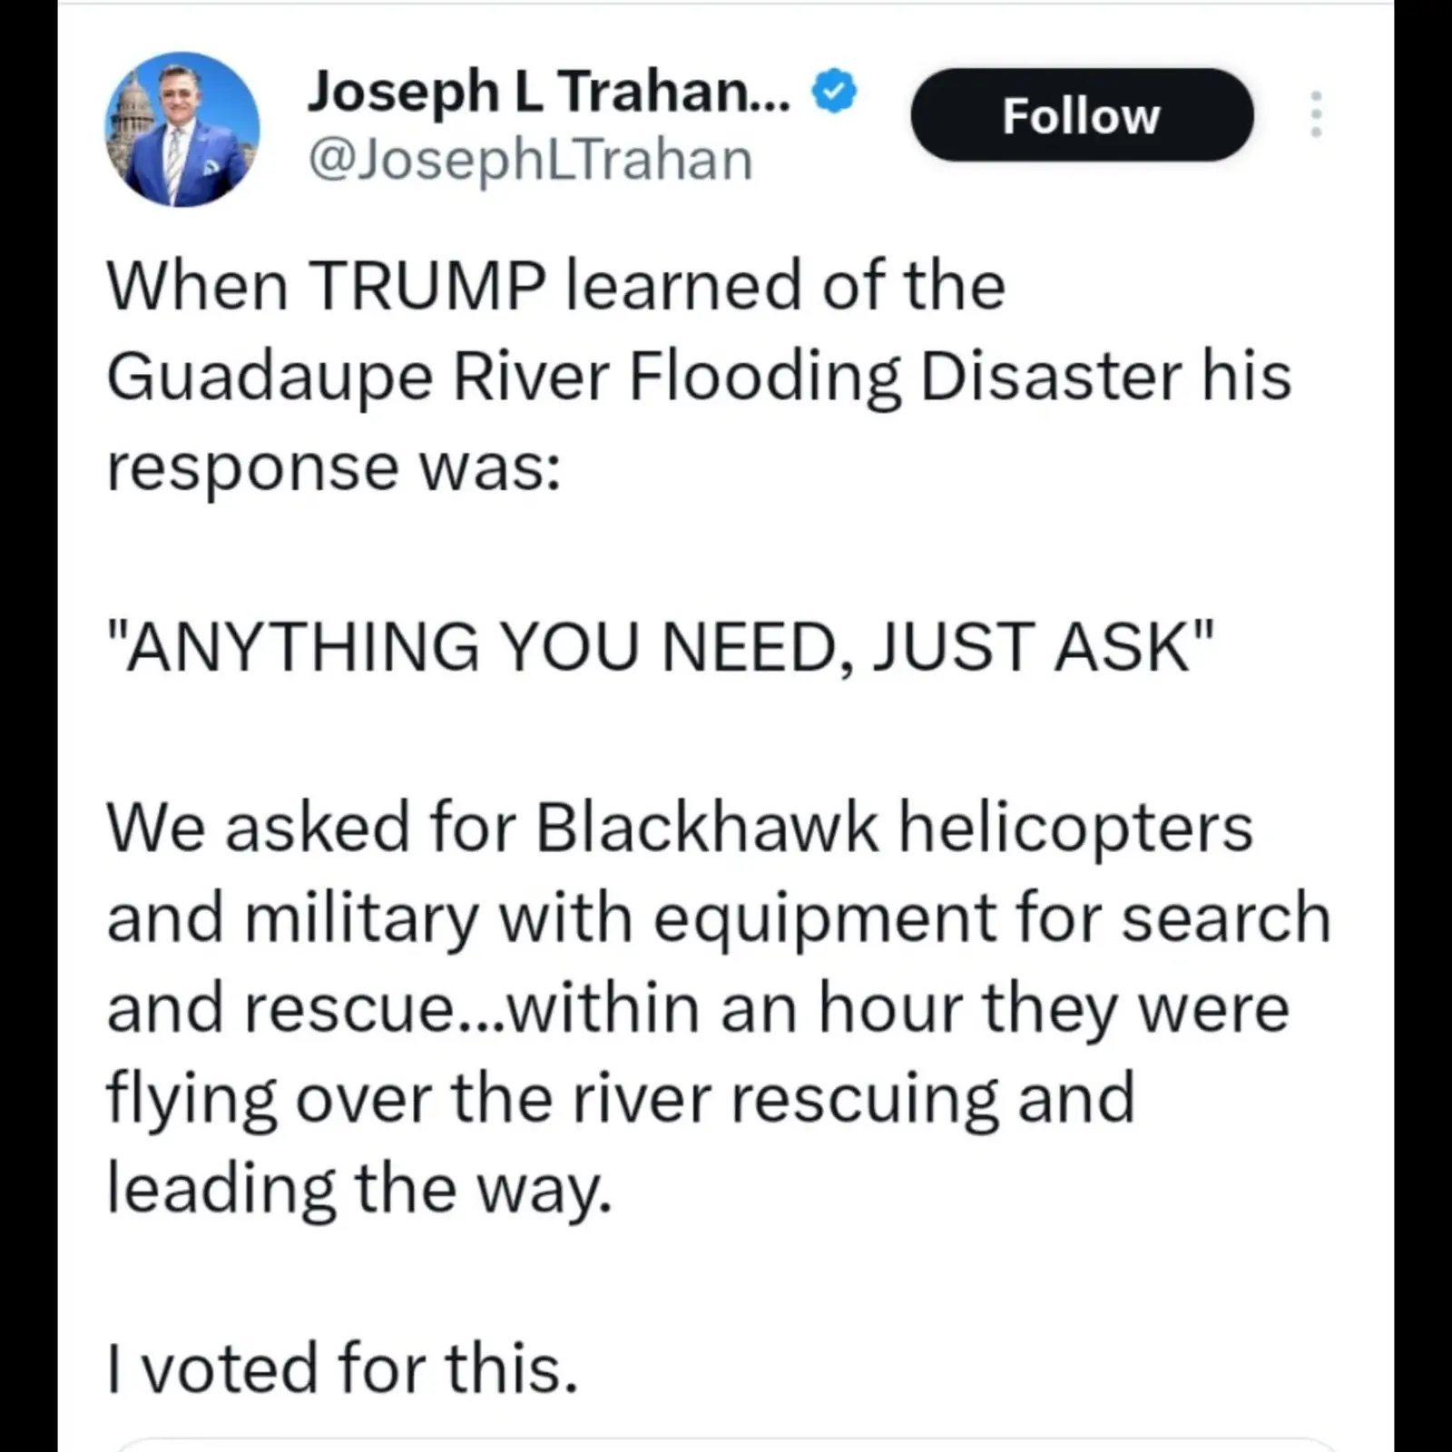Open the three-dot more options menu
Image resolution: width=1452 pixels, height=1452 pixels.
[x=1316, y=114]
